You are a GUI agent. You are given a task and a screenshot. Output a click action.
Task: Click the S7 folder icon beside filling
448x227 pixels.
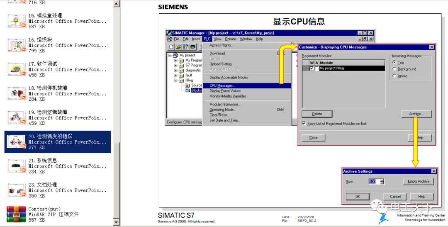coord(181,81)
